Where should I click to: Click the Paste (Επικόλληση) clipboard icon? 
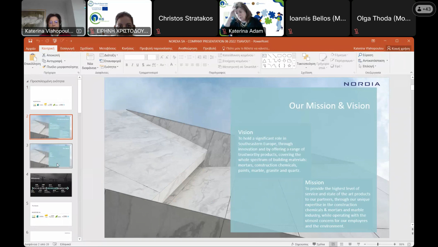point(33,58)
